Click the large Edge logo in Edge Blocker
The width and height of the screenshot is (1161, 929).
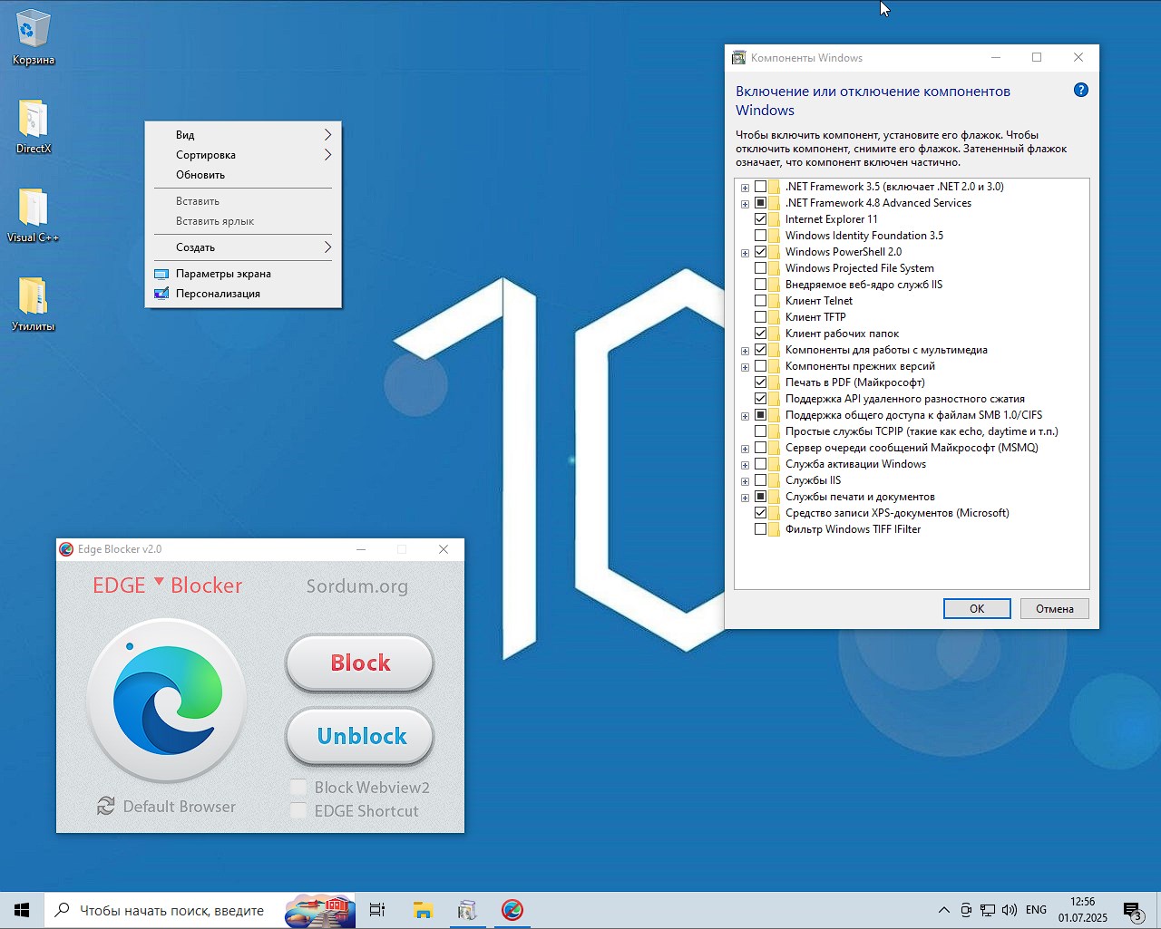pyautogui.click(x=167, y=701)
